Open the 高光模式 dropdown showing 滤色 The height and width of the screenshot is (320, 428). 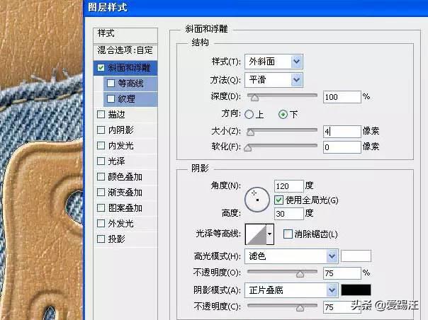coord(291,256)
